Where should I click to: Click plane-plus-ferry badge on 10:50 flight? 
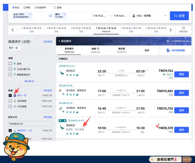(x=62, y=120)
